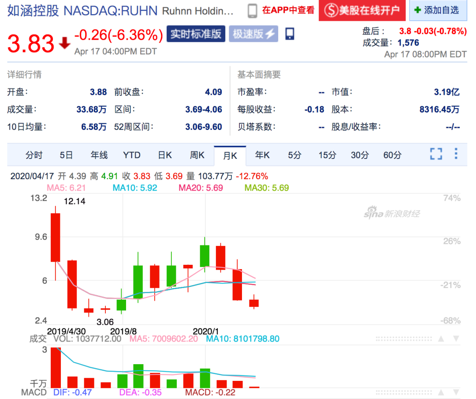Add the stock via 添加自选 button
This screenshot has width=476, height=399.
[438, 10]
